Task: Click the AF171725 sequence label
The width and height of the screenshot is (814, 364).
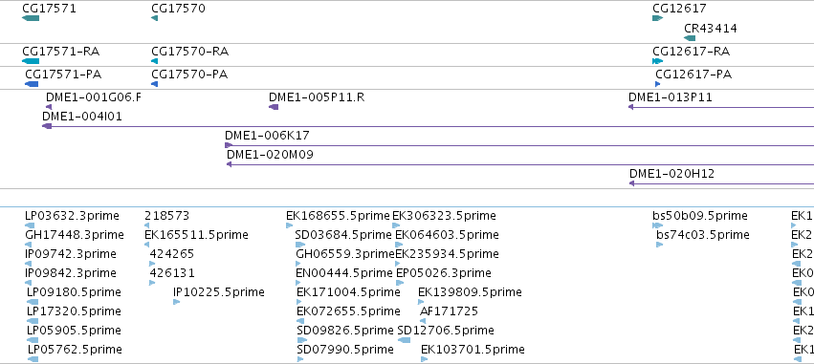Action: tap(449, 311)
